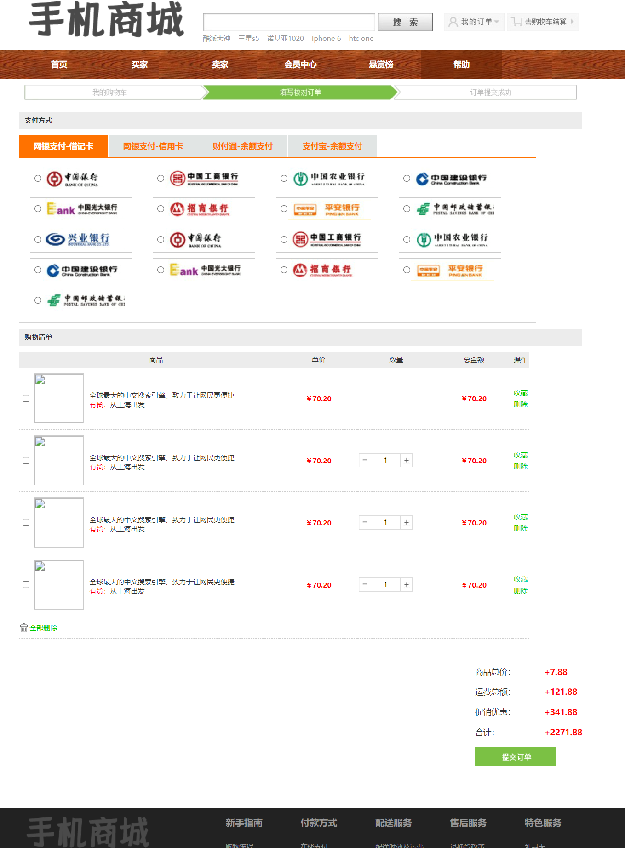Click 收藏 for the third product

[521, 517]
